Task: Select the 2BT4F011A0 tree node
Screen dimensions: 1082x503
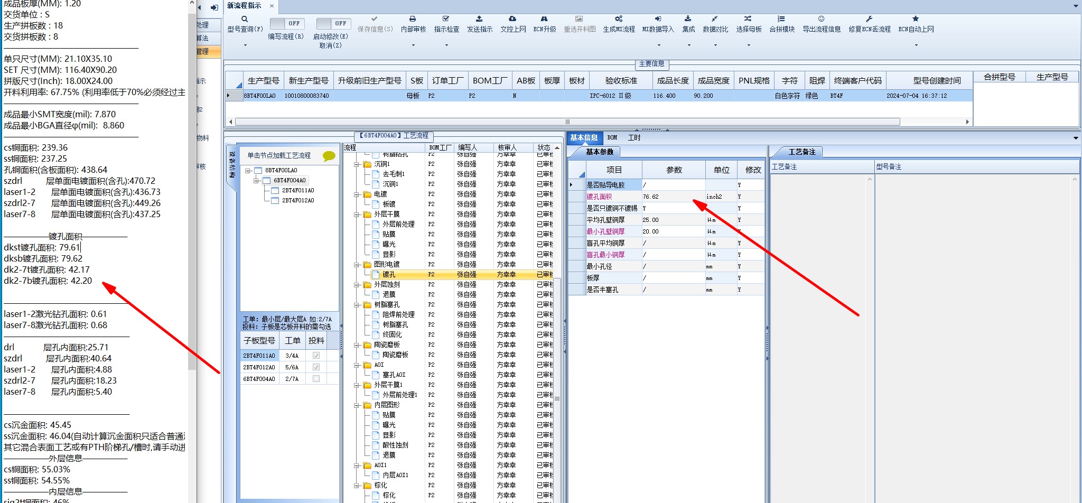Action: [298, 190]
